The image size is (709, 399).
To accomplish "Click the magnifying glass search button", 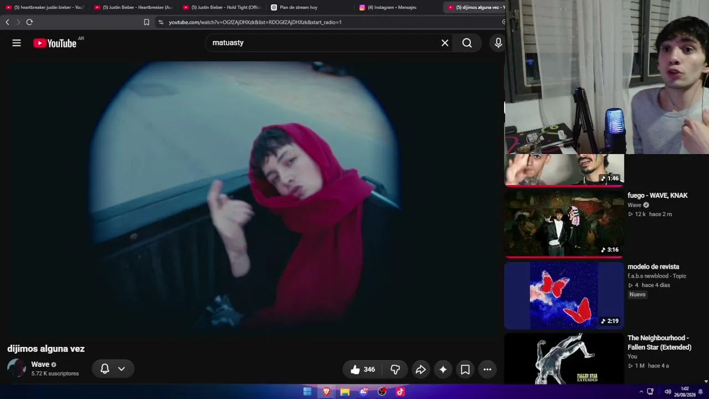I will pyautogui.click(x=467, y=43).
